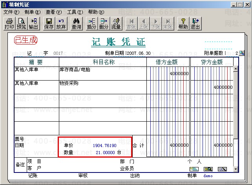The height and width of the screenshot is (185, 252).
Task: Click the scrollbar up arrow
Action: (236, 69)
